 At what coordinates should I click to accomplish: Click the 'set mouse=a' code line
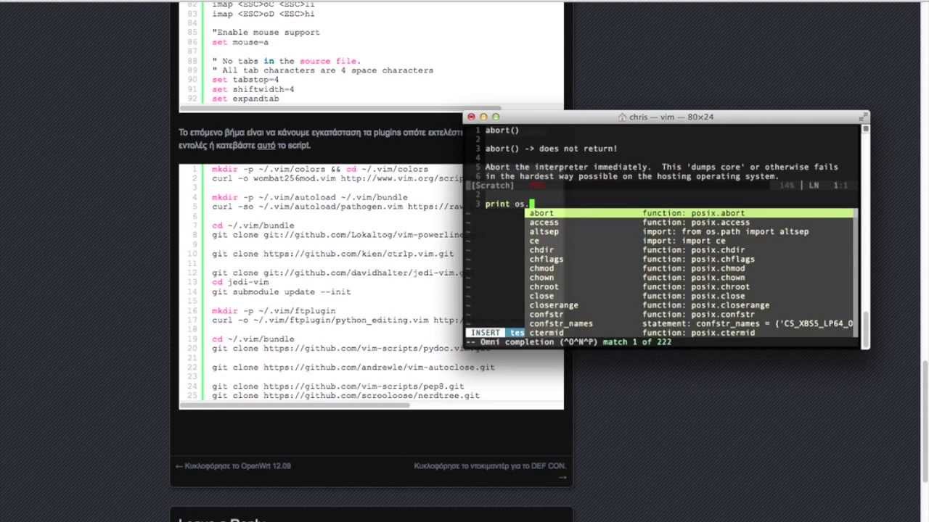240,43
